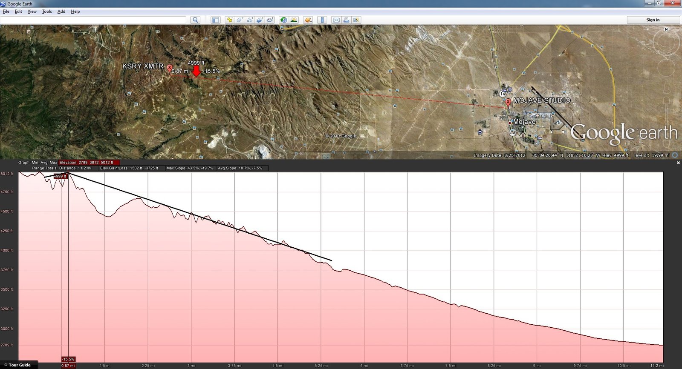This screenshot has height=369, width=682.
Task: Toggle sunlight across the landscape
Action: point(294,20)
